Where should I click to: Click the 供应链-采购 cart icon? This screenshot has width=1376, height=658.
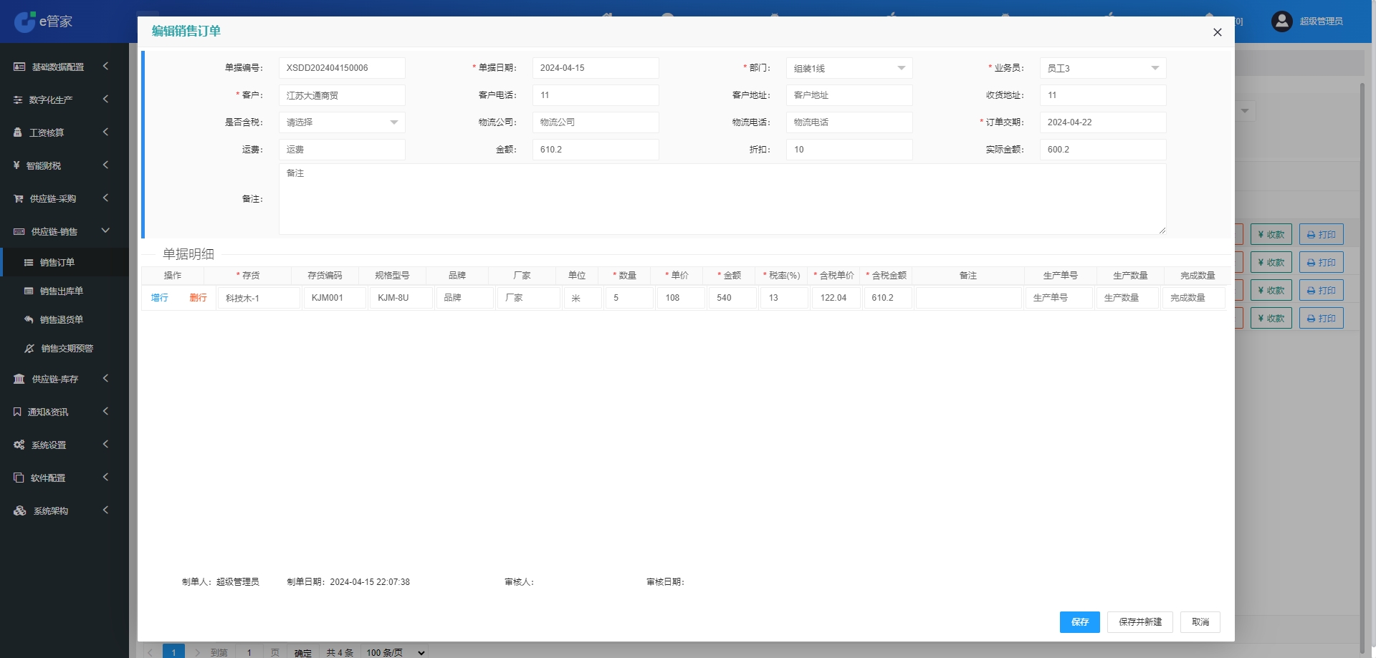coord(19,198)
